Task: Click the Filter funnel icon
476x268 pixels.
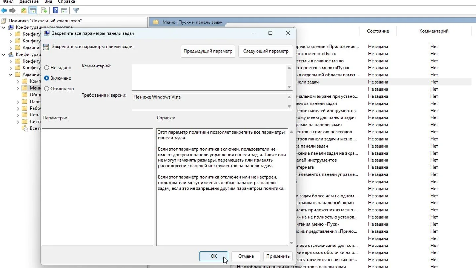Action: click(x=76, y=11)
